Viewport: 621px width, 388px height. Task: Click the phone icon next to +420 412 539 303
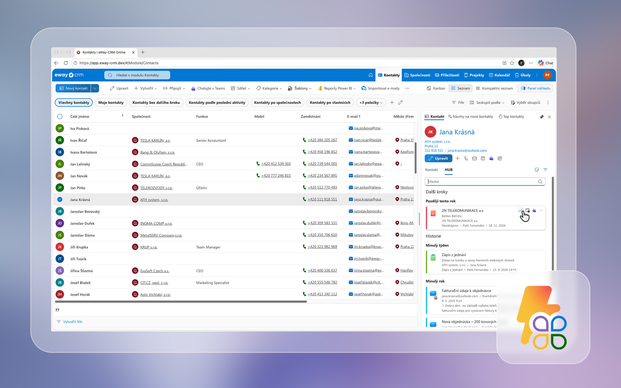tap(258, 164)
